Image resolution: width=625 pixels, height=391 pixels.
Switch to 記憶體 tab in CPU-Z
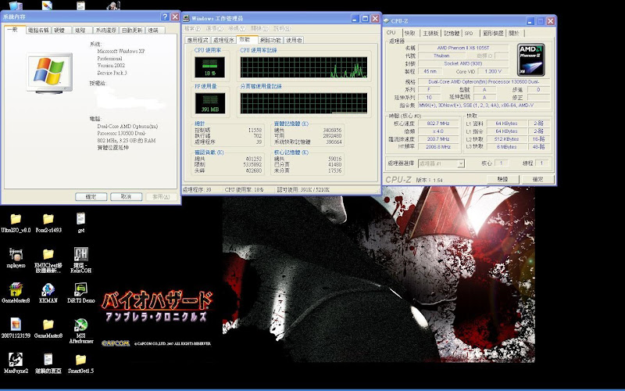pos(452,33)
